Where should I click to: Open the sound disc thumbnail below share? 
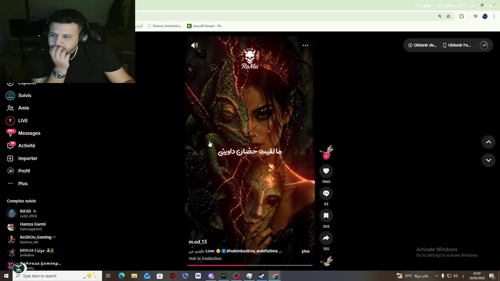pyautogui.click(x=326, y=261)
